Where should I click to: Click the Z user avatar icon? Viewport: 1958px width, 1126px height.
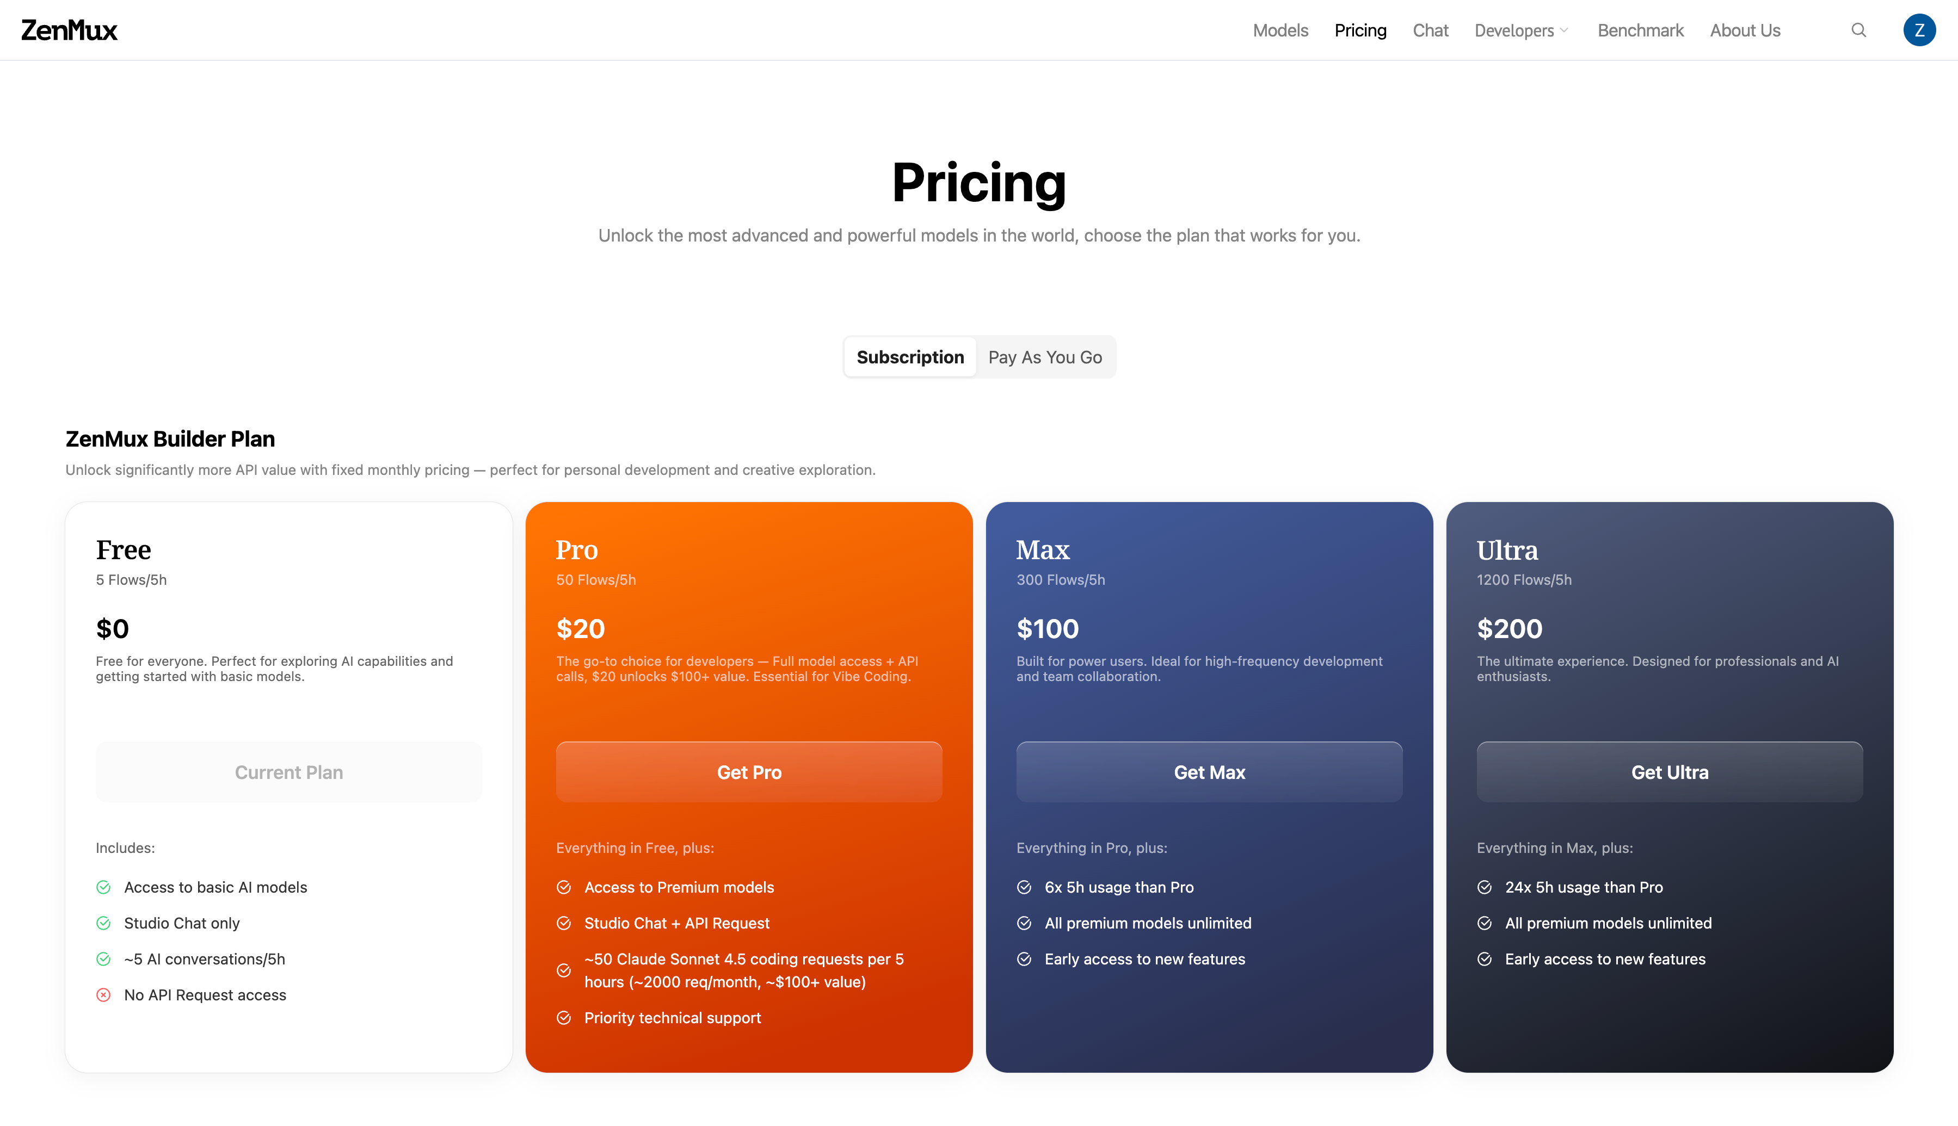tap(1920, 30)
